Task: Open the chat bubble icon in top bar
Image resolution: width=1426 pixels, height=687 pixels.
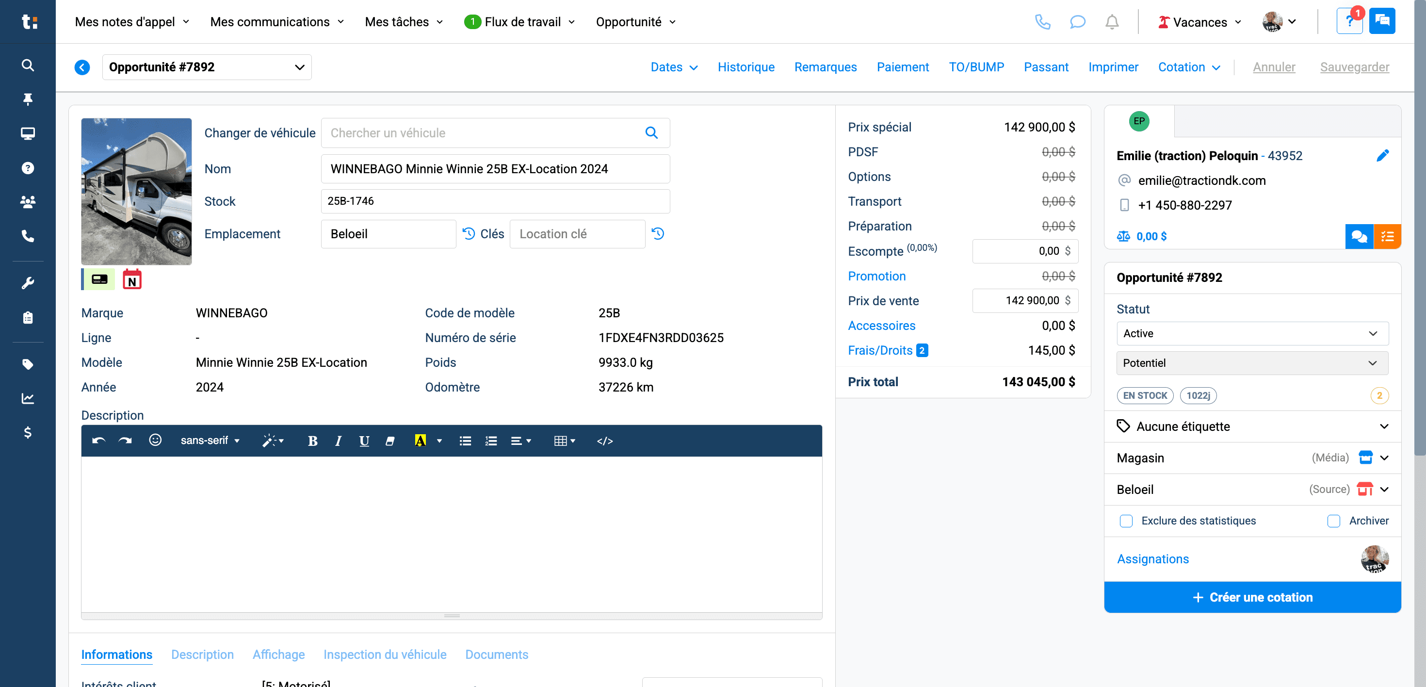Action: pyautogui.click(x=1077, y=22)
